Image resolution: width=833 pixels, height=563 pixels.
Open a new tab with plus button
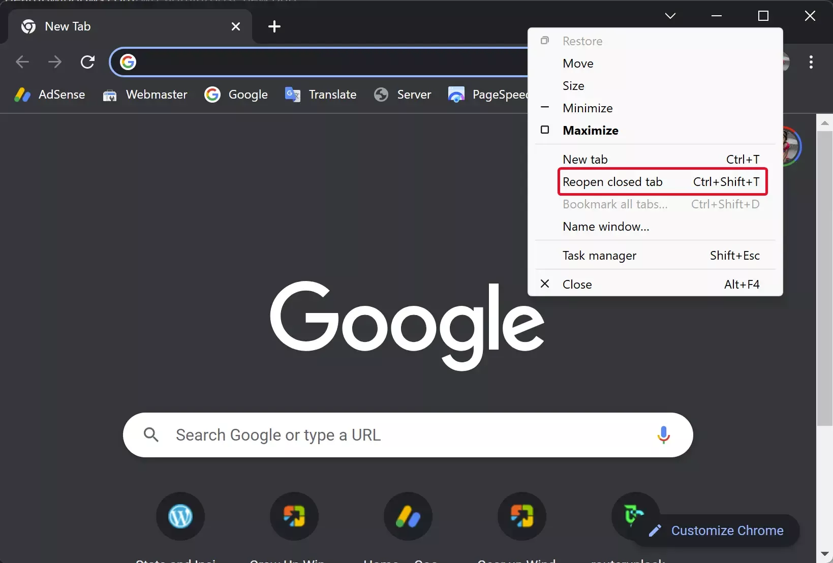[x=274, y=26]
